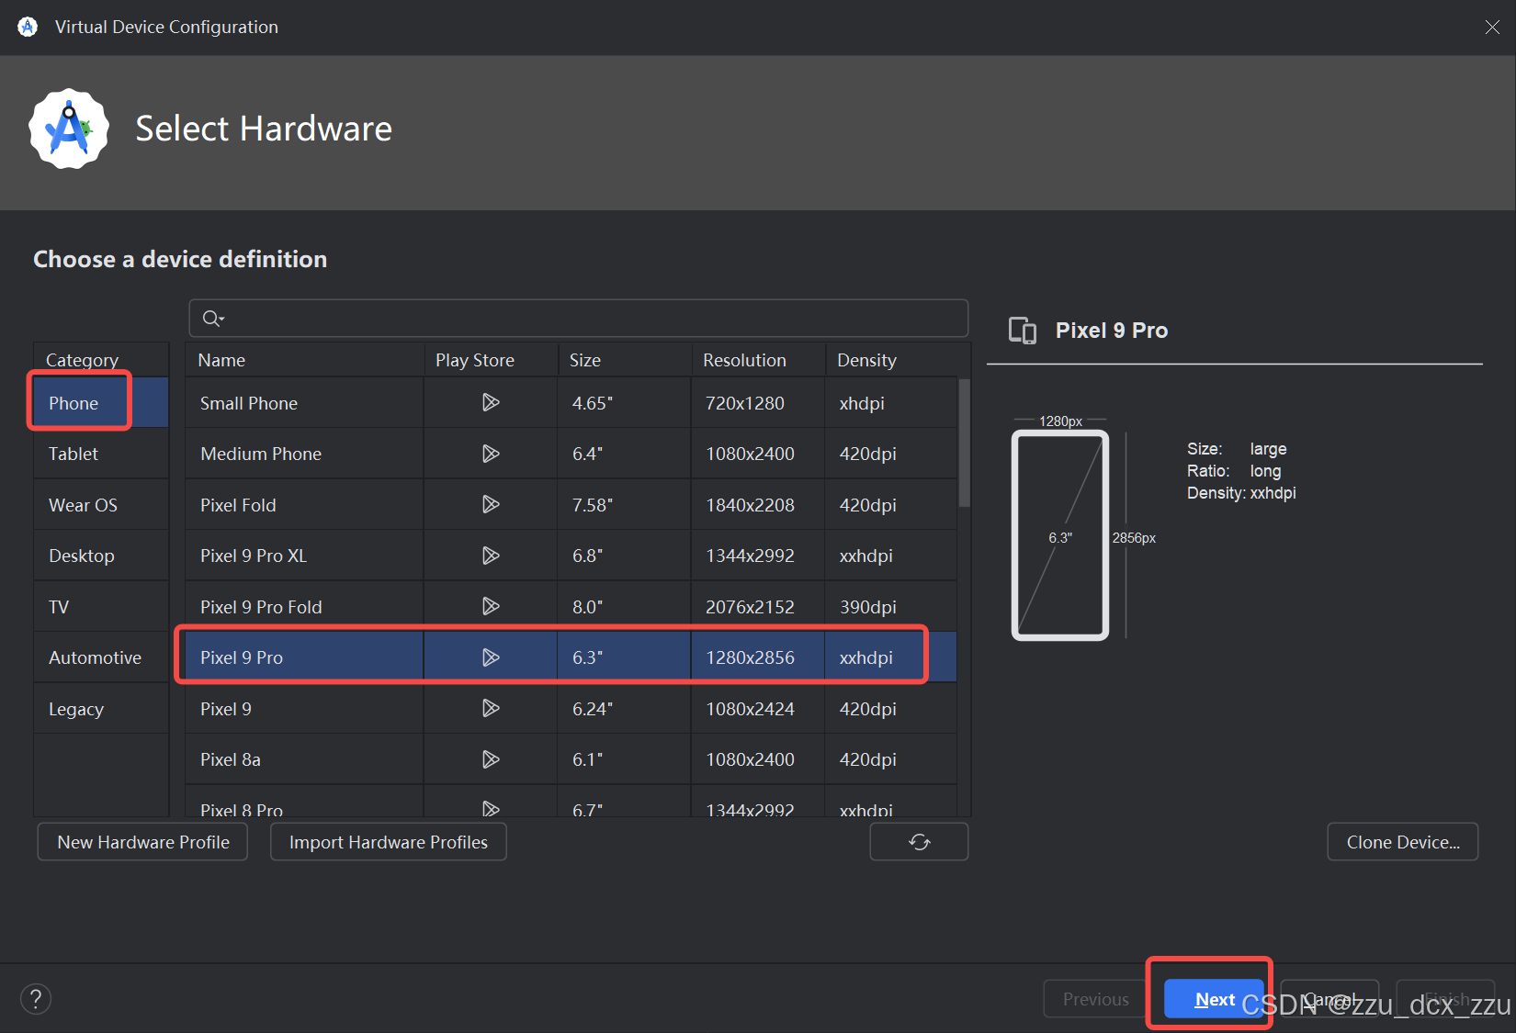Sort by the Size column header
This screenshot has width=1516, height=1033.
[625, 360]
